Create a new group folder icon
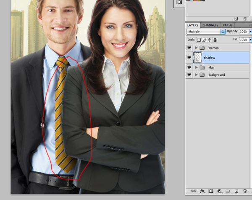252x200 pixels. pyautogui.click(x=228, y=191)
